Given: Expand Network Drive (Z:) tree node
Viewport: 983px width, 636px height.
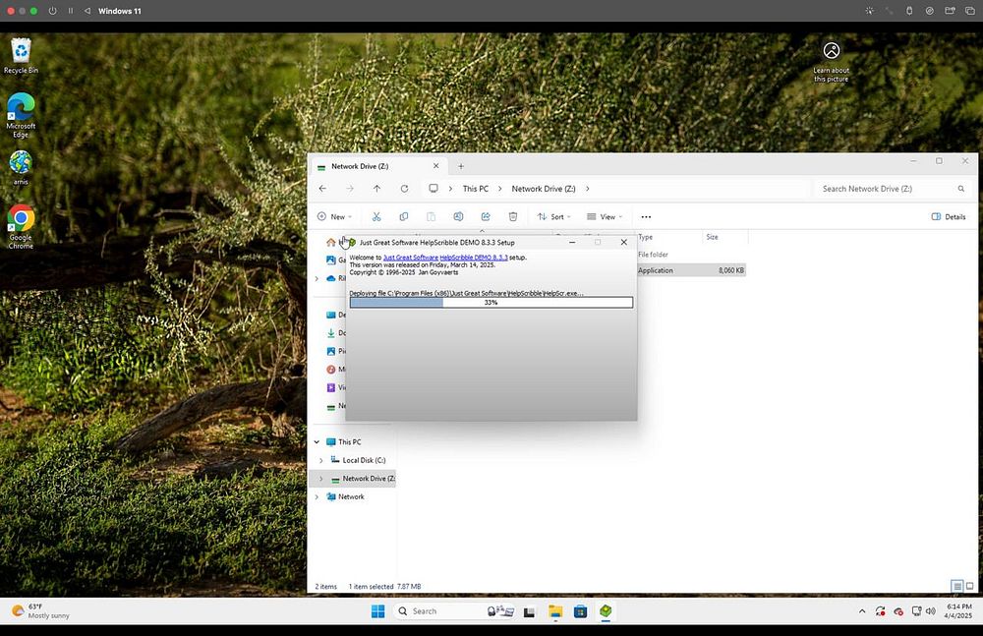Looking at the screenshot, I should [x=321, y=479].
